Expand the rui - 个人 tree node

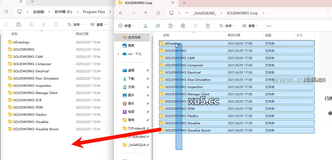(x=118, y=54)
